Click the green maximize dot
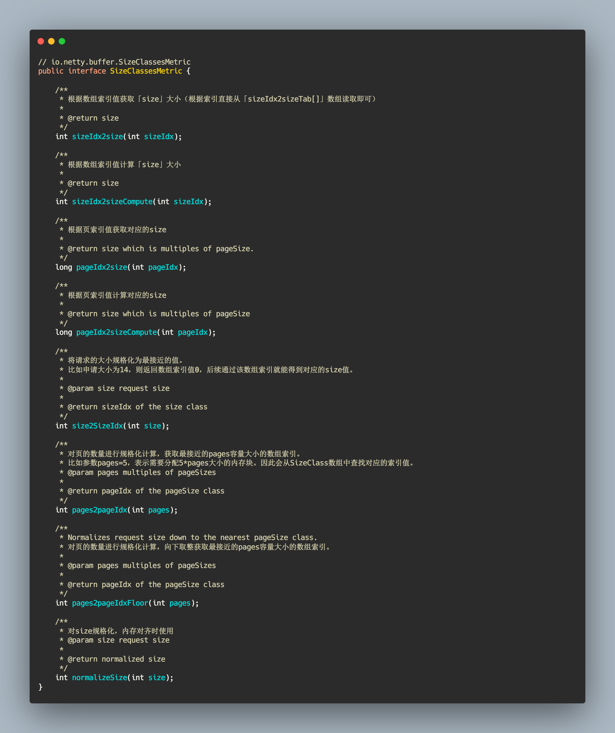Viewport: 615px width, 733px height. pos(62,41)
